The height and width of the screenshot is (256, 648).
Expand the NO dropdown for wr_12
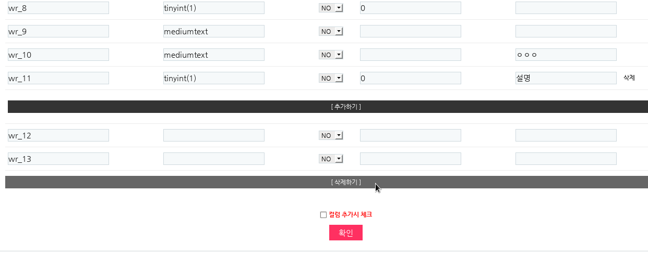(331, 135)
